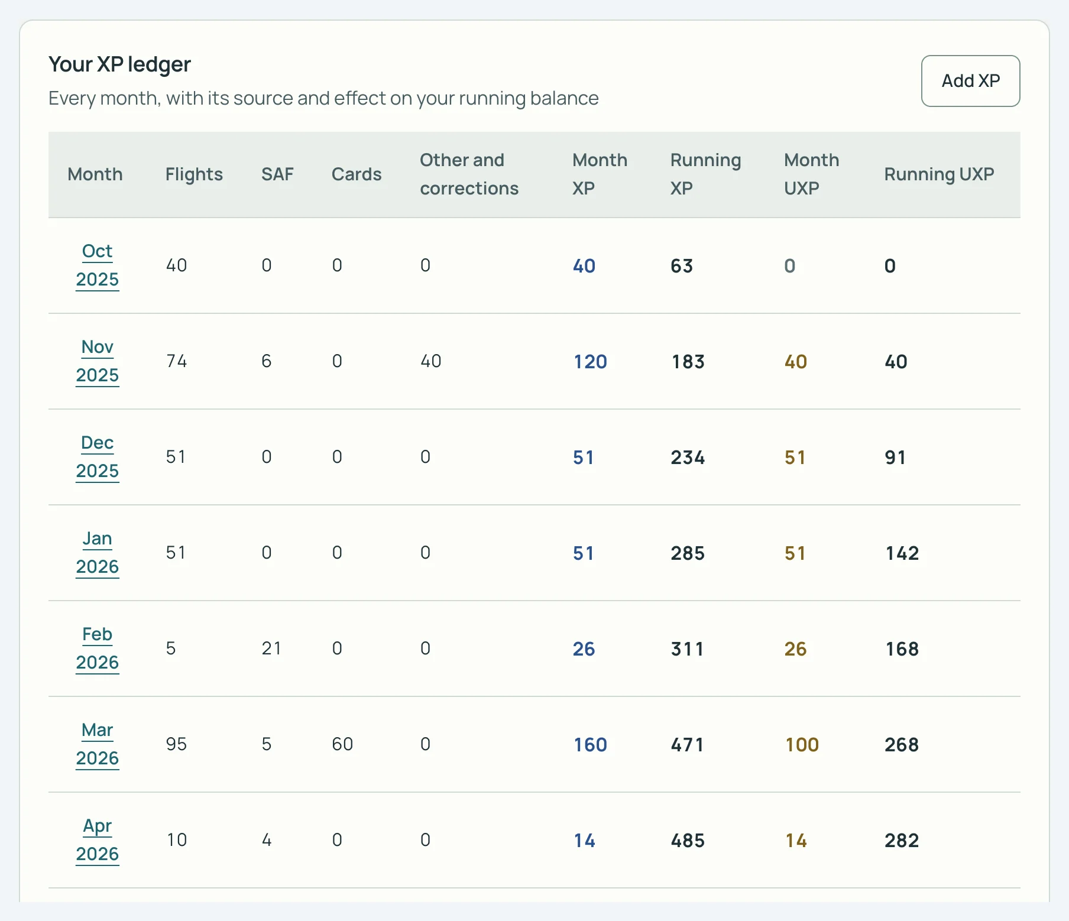Click the Month XP column header
This screenshot has height=921, width=1069.
[x=600, y=174]
